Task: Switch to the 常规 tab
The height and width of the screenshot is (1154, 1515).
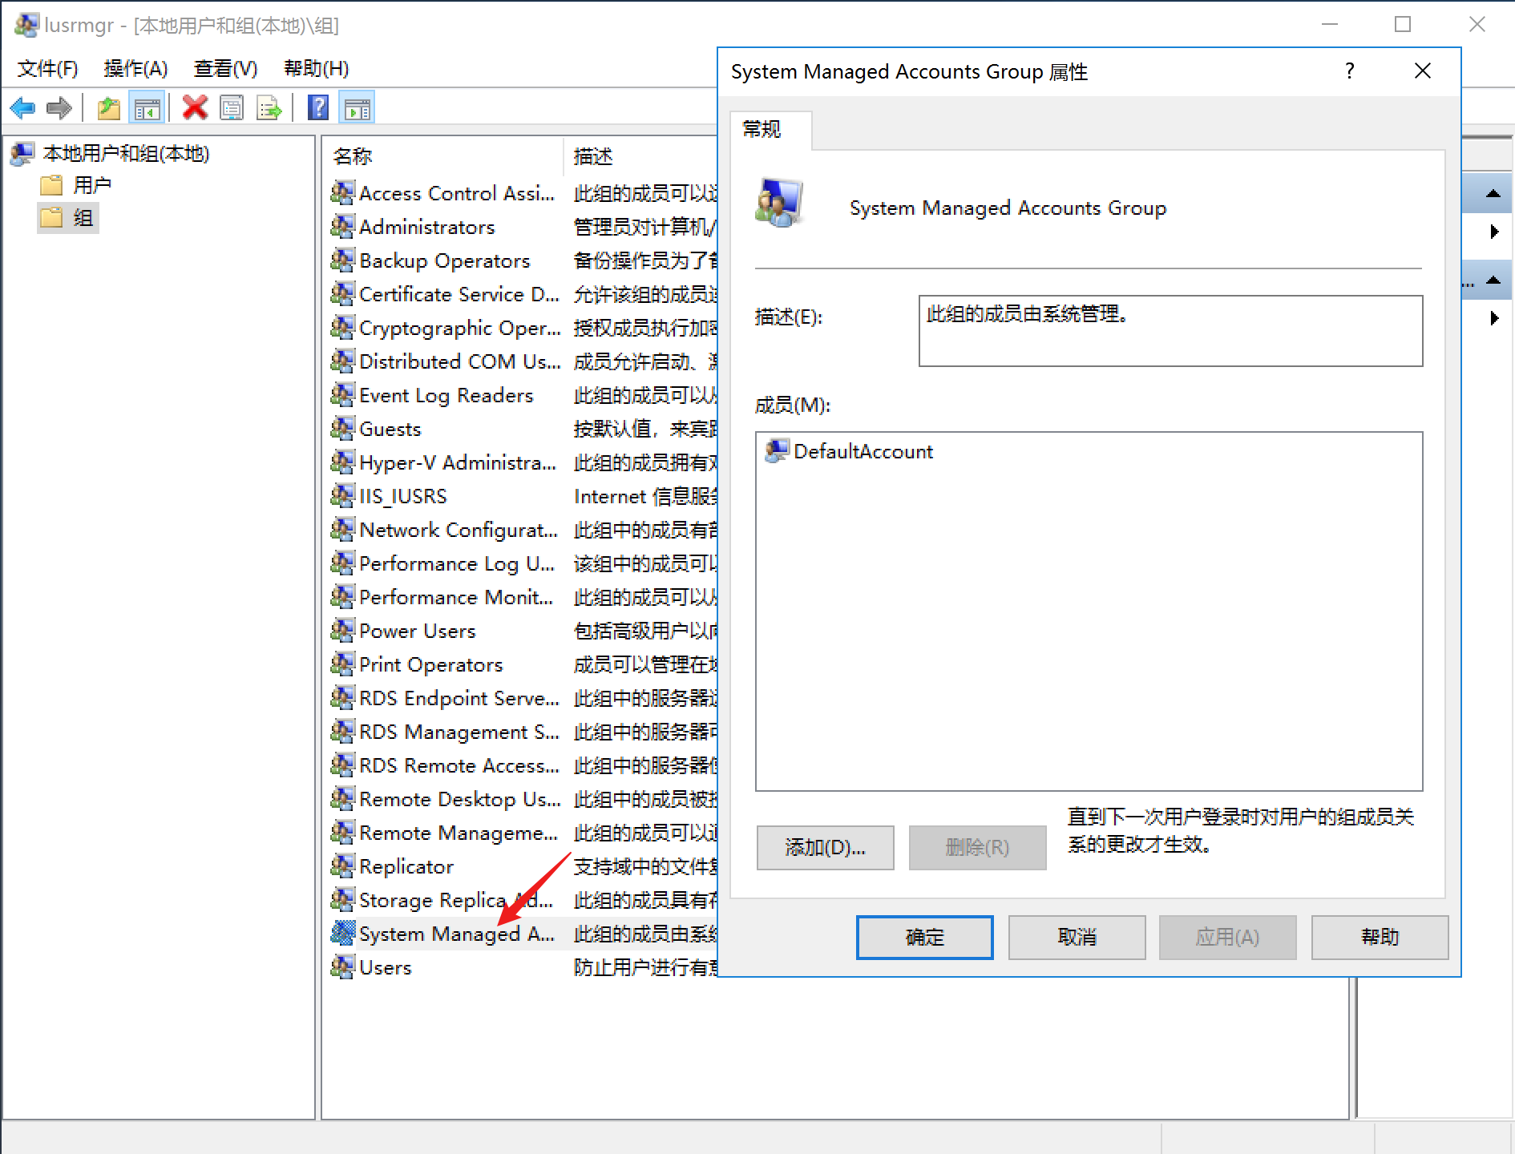Action: coord(762,129)
